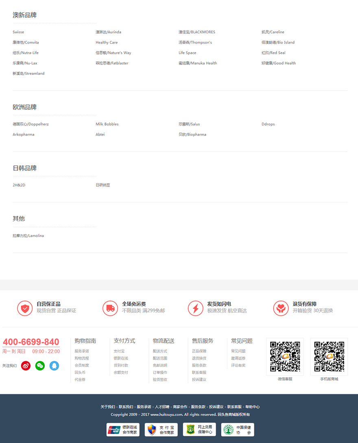Open the 退货换货 link
Screen dimensions: 358x443
(x=199, y=358)
